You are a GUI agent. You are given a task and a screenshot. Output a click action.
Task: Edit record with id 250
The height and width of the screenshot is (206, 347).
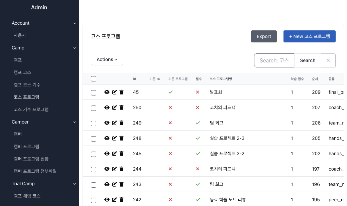click(x=114, y=108)
